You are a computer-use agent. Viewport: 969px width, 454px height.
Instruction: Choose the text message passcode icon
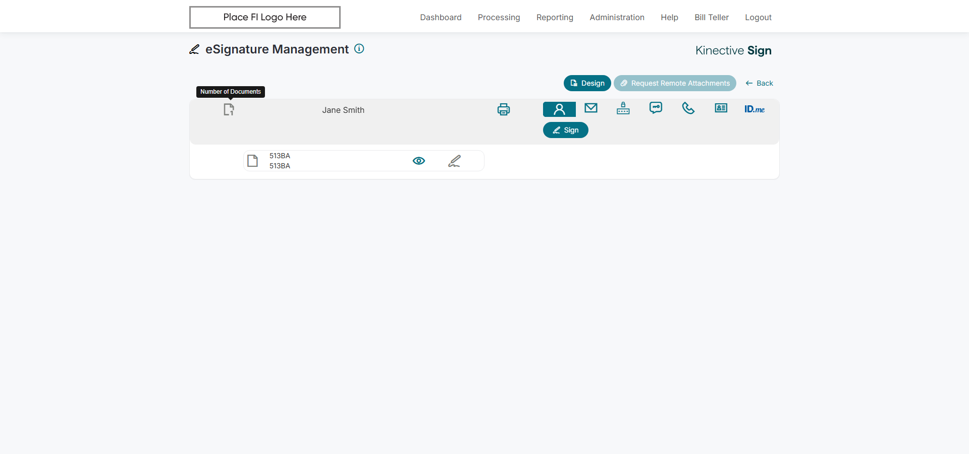656,108
